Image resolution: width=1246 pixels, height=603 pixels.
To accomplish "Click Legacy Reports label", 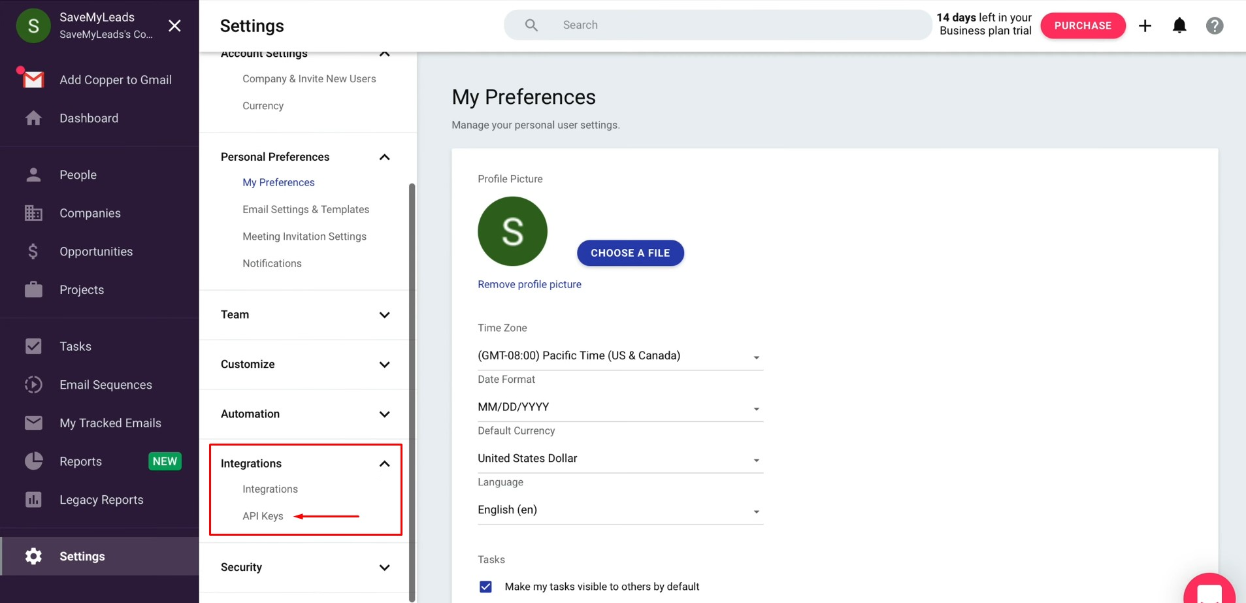I will pos(101,500).
